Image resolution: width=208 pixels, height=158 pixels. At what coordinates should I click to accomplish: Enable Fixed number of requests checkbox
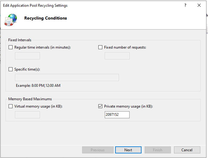[100, 47]
